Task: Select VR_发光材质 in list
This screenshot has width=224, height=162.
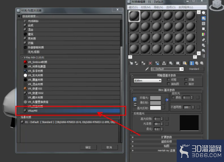Action: point(72,75)
